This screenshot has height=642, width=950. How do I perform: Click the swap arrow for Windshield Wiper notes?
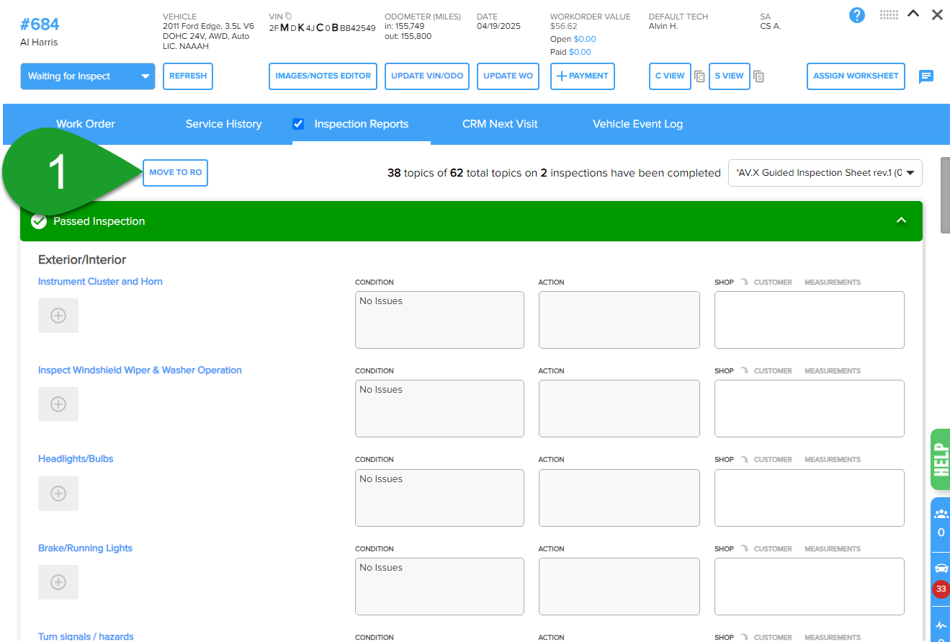pyautogui.click(x=743, y=371)
